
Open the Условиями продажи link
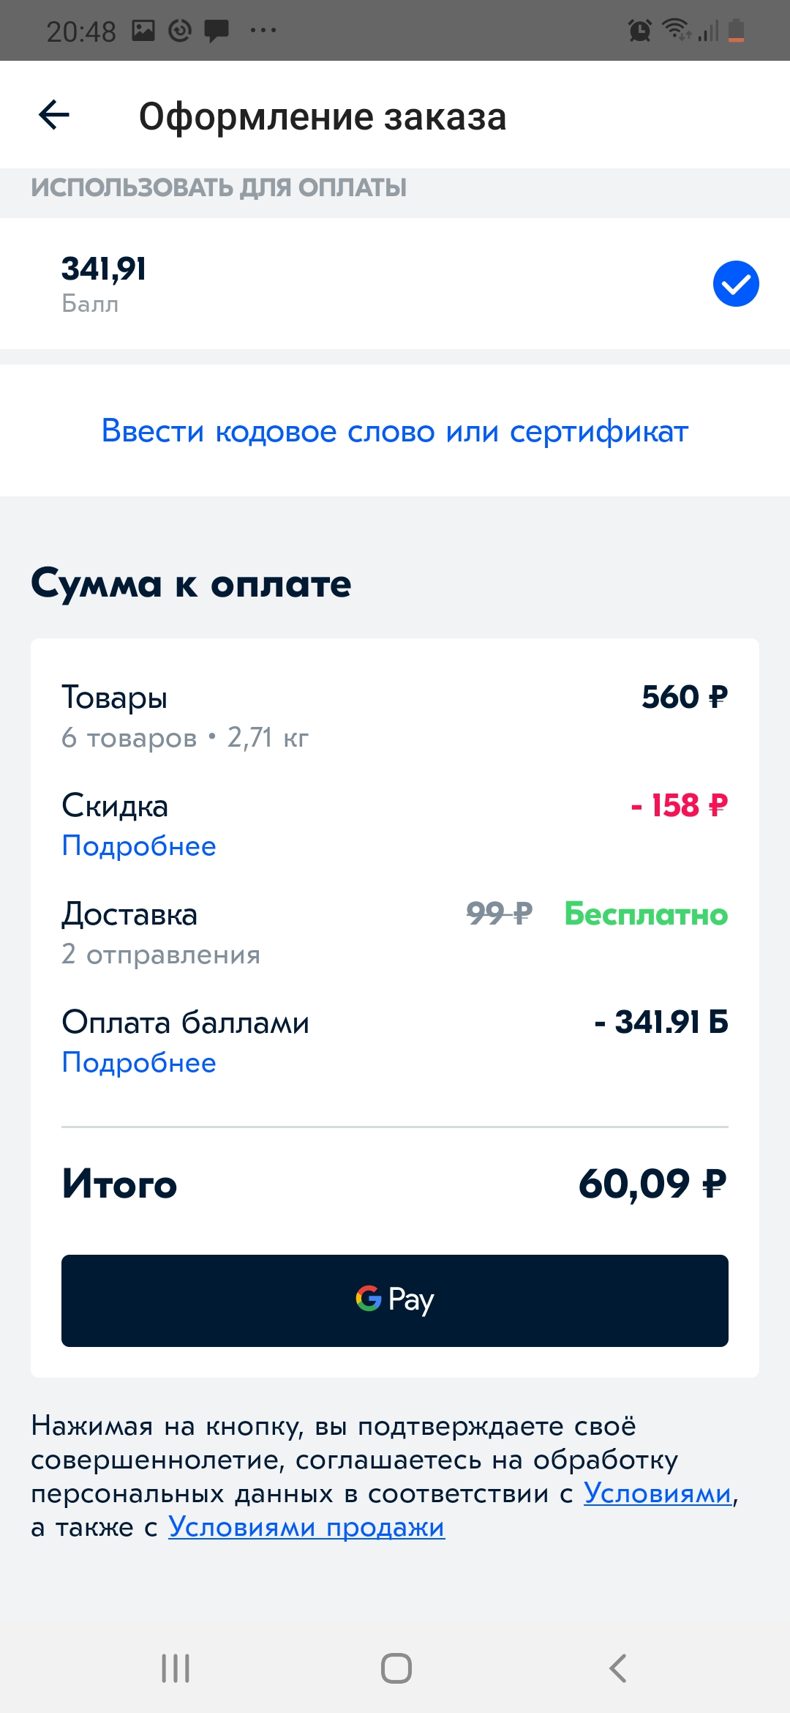(306, 1527)
